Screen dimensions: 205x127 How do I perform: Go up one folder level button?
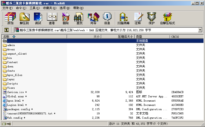(x=7, y=30)
